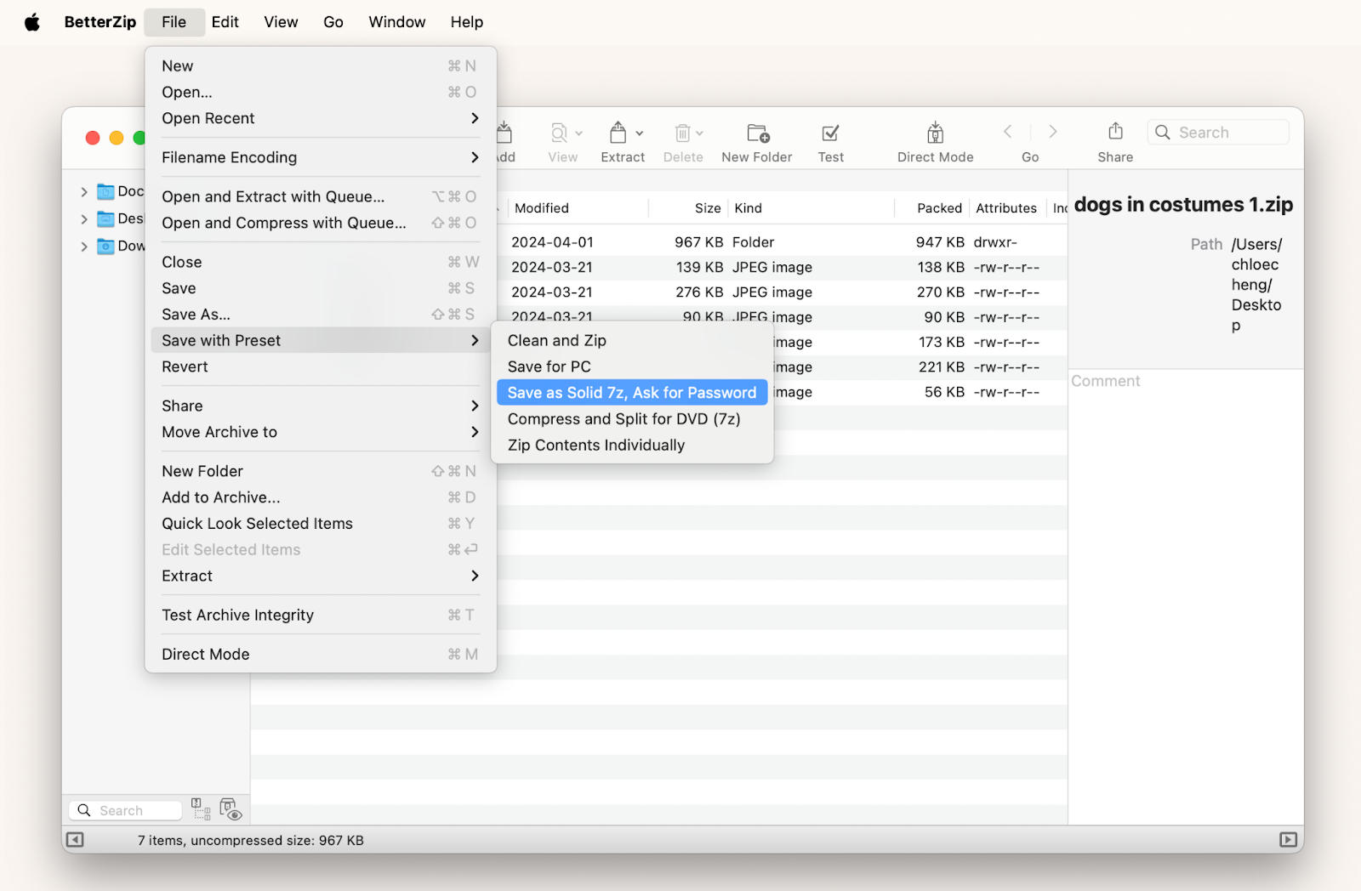This screenshot has height=891, width=1361.
Task: Choose Revert from the File menu
Action: pos(321,366)
